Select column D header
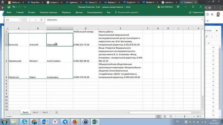This screenshot has height=125, width=223. (x=86, y=28)
